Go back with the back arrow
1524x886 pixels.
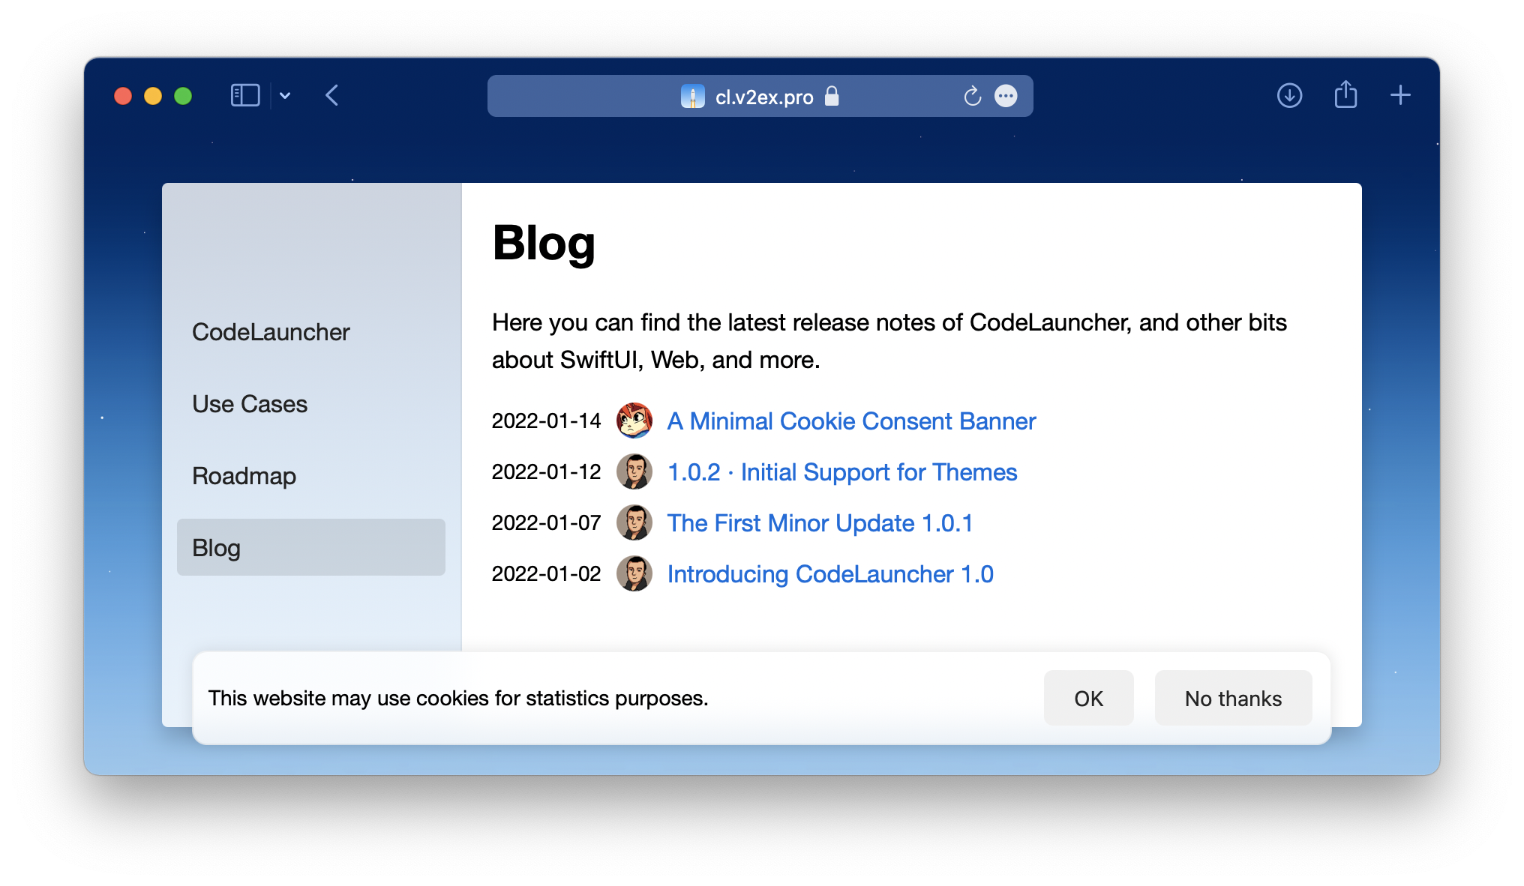point(332,95)
